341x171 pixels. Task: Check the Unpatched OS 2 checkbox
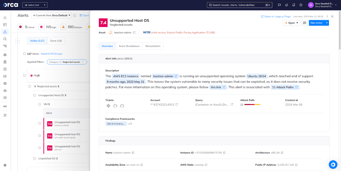(35, 159)
